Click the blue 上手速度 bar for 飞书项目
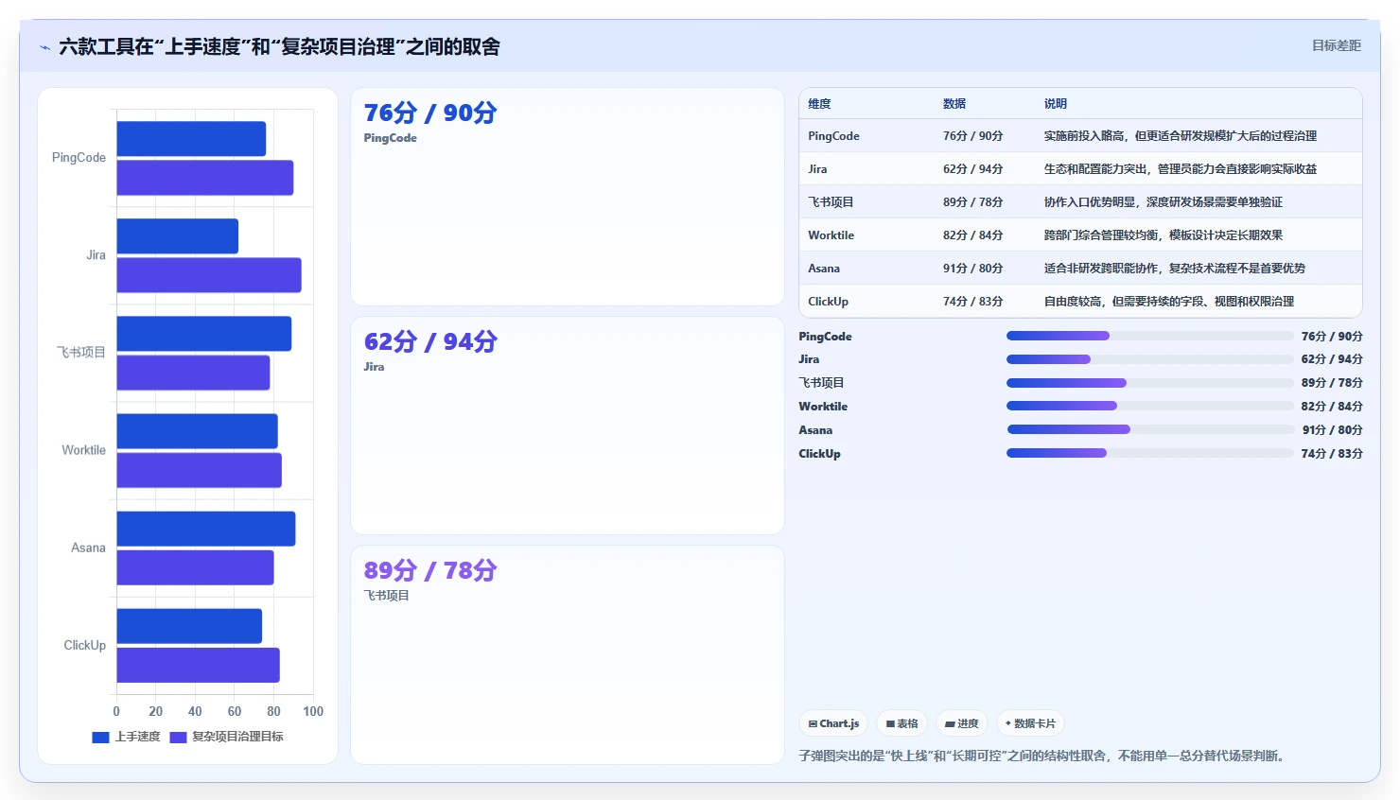The width and height of the screenshot is (1400, 800). click(204, 334)
